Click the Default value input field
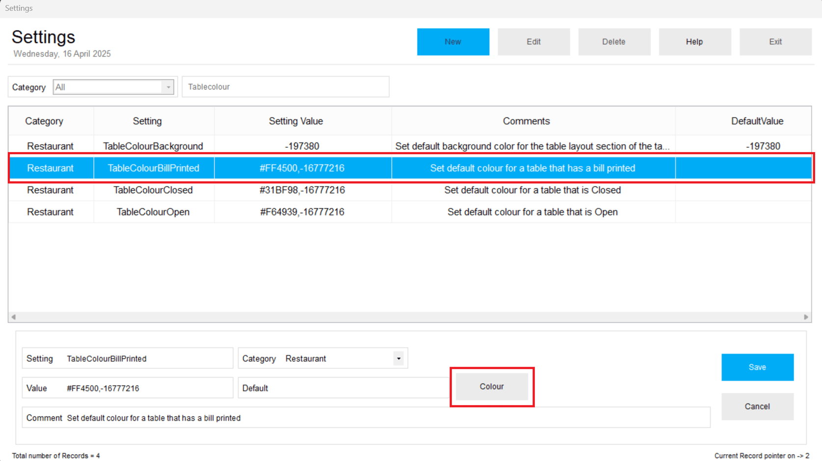The height and width of the screenshot is (461, 822). (x=344, y=388)
